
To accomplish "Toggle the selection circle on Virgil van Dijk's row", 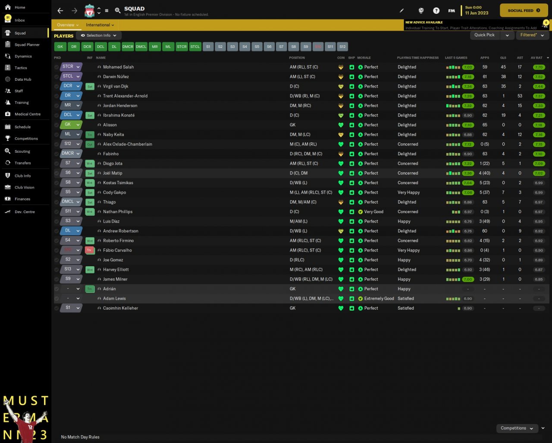I will tap(56, 87).
